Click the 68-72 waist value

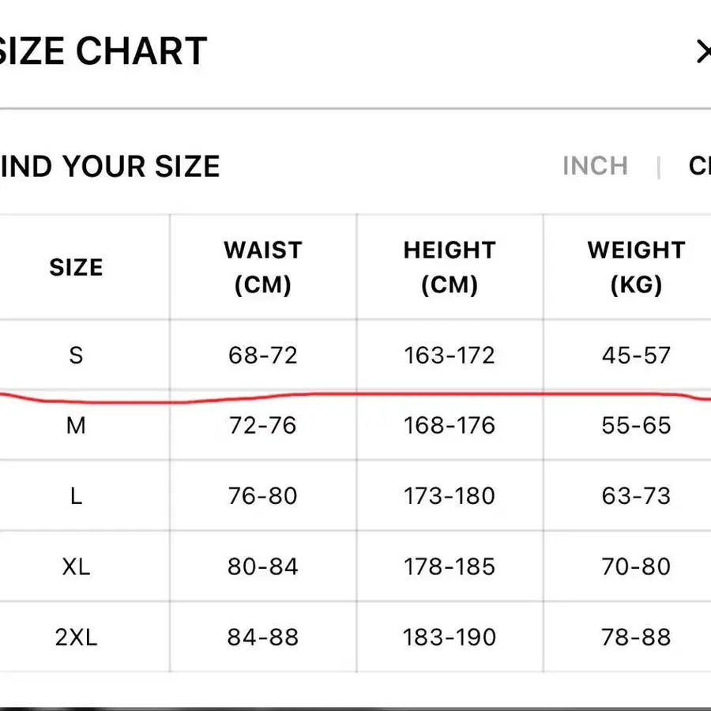263,355
